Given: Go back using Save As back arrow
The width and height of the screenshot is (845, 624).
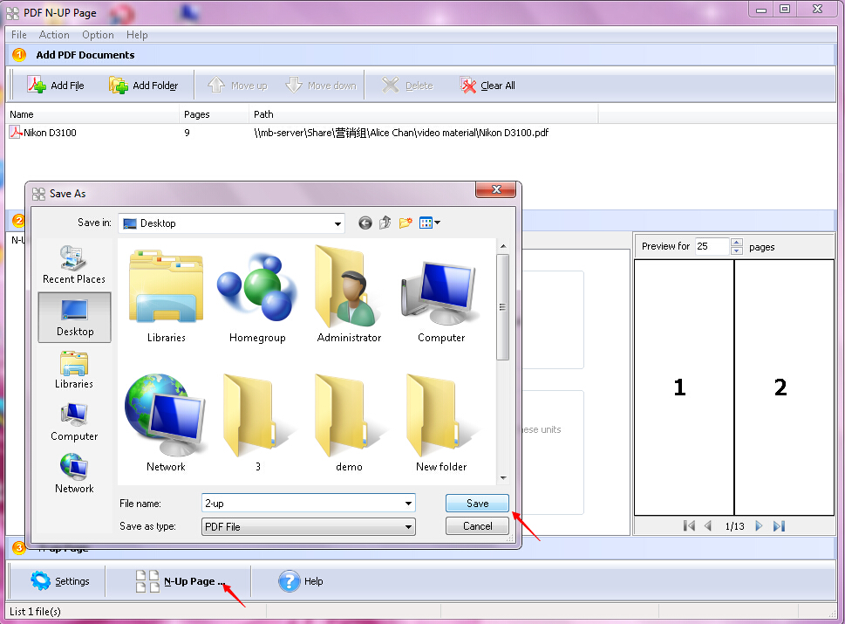Looking at the screenshot, I should coord(365,223).
